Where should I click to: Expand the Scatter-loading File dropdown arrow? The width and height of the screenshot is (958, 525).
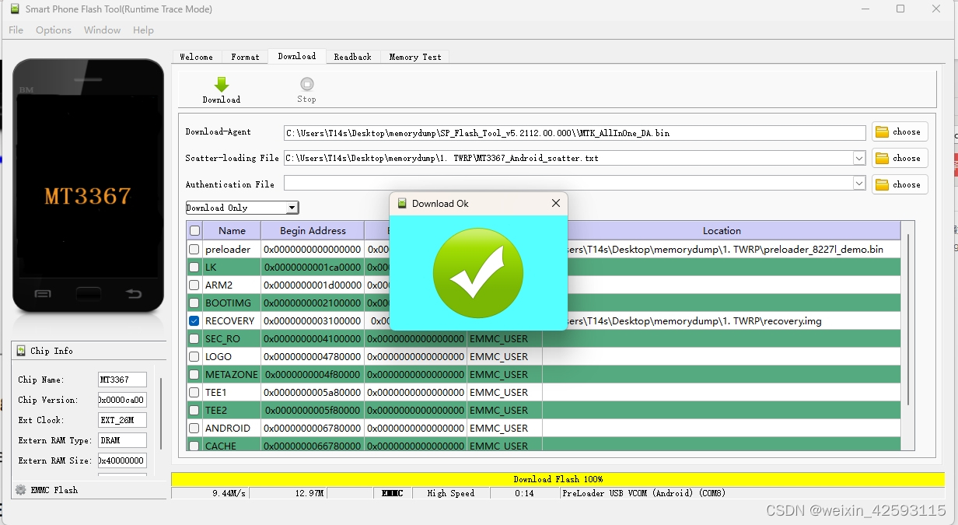point(858,158)
